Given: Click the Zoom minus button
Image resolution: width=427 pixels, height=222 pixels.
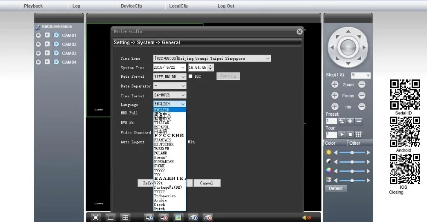Looking at the screenshot, I should (362, 85).
